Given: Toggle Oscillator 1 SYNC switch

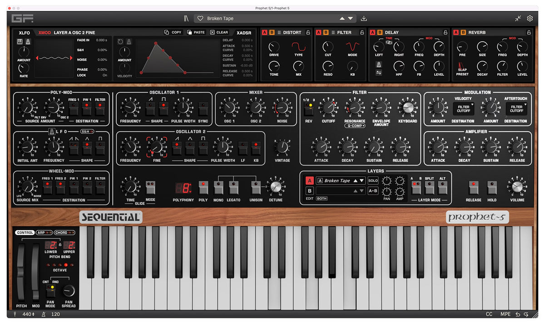Looking at the screenshot, I should tap(203, 108).
